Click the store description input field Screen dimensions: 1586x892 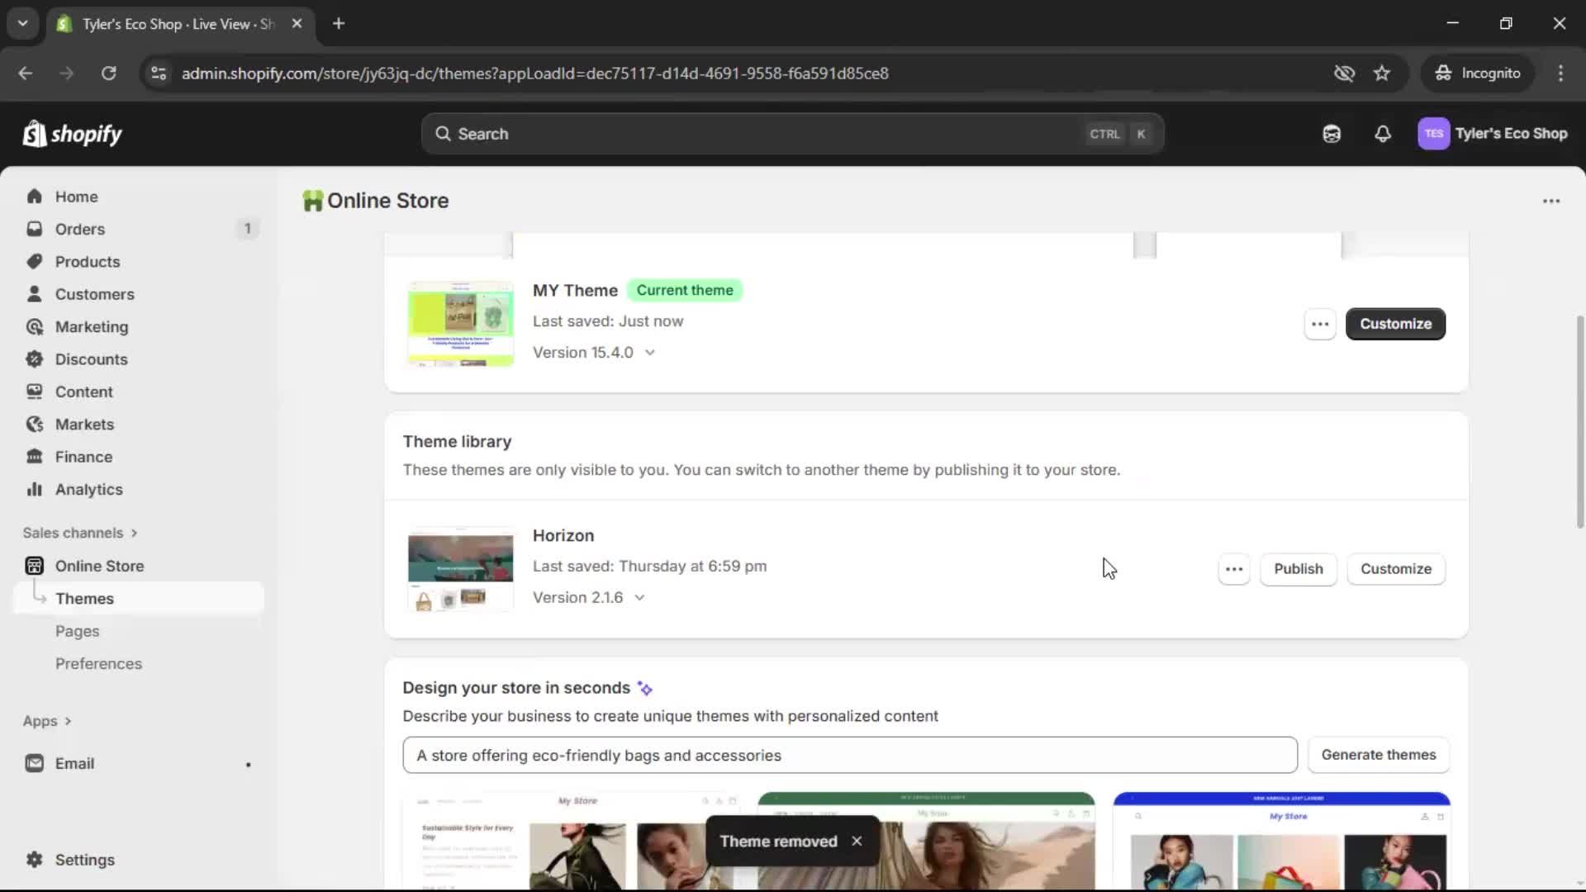pos(848,754)
